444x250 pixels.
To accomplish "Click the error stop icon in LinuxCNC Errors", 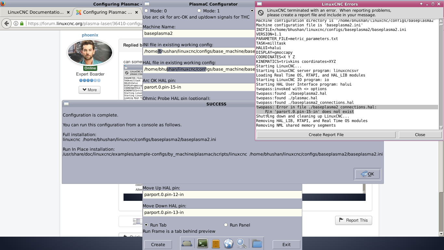I will click(x=261, y=13).
